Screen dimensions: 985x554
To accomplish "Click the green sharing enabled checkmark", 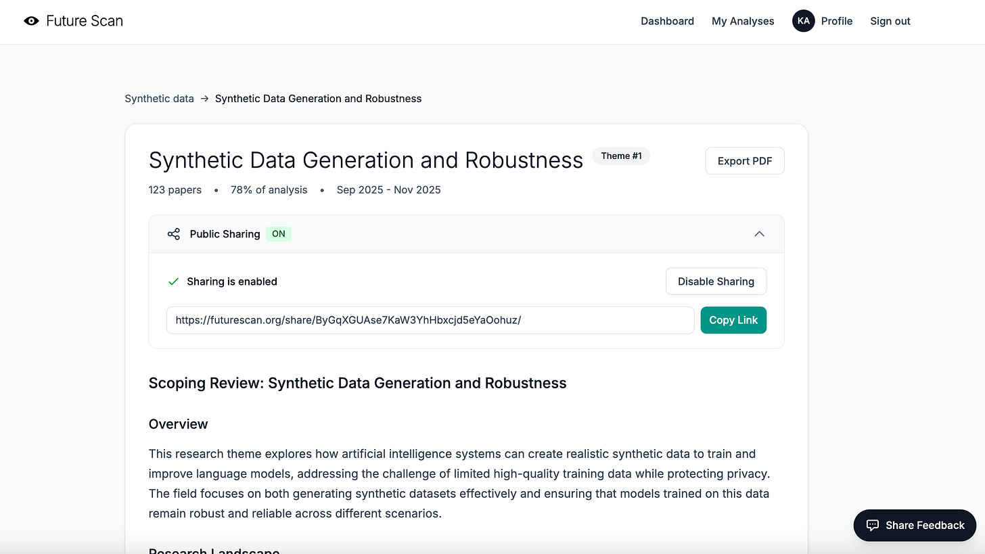I will (x=174, y=281).
